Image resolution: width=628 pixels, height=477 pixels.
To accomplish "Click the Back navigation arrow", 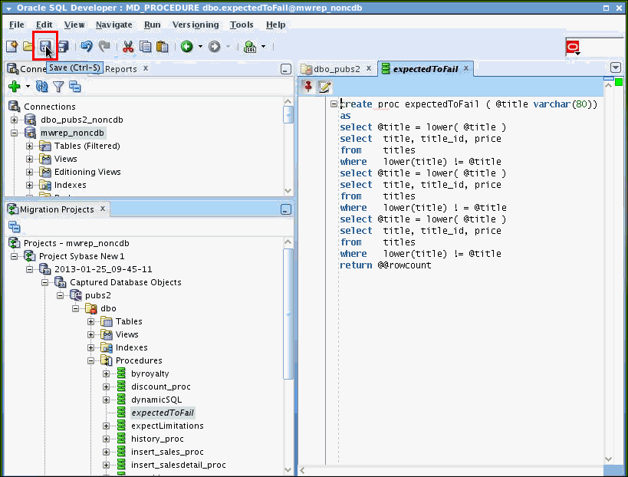I will coord(188,46).
